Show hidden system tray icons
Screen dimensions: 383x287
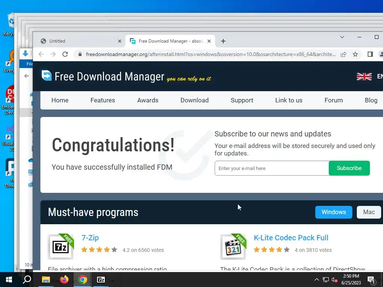316,280
